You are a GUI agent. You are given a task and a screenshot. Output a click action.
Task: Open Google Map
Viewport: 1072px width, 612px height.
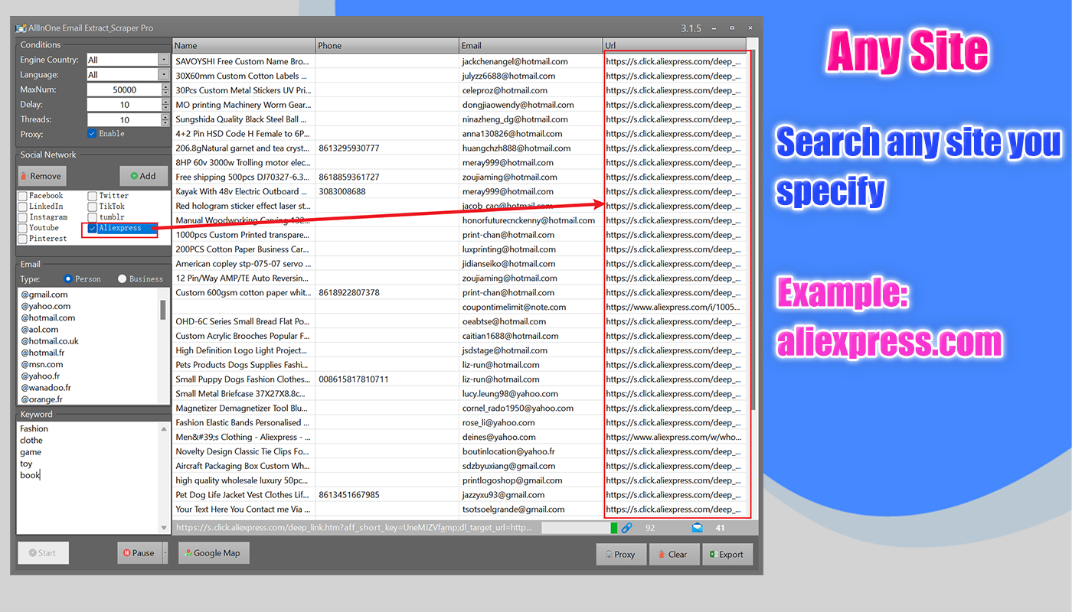[x=214, y=552]
